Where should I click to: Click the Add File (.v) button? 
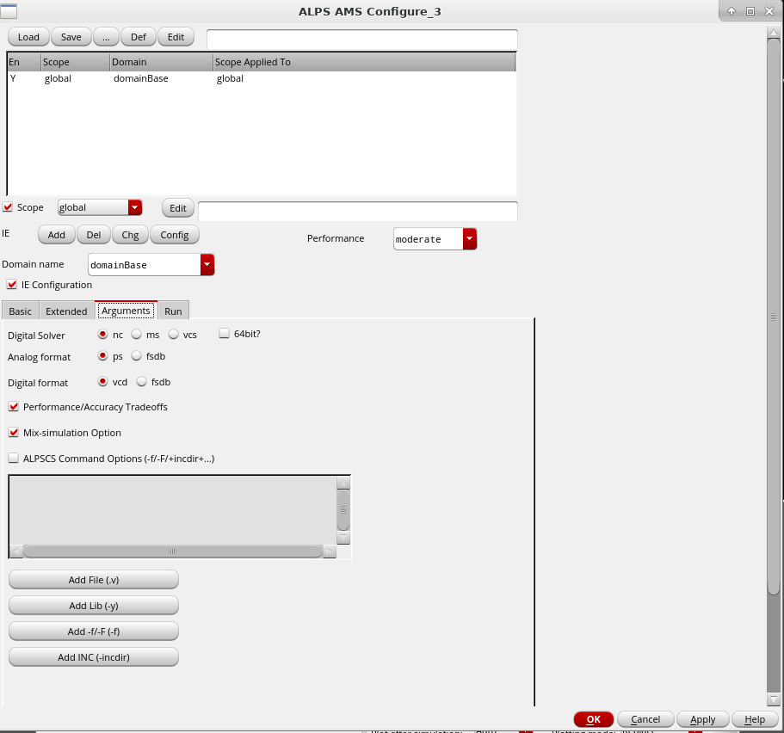coord(93,580)
